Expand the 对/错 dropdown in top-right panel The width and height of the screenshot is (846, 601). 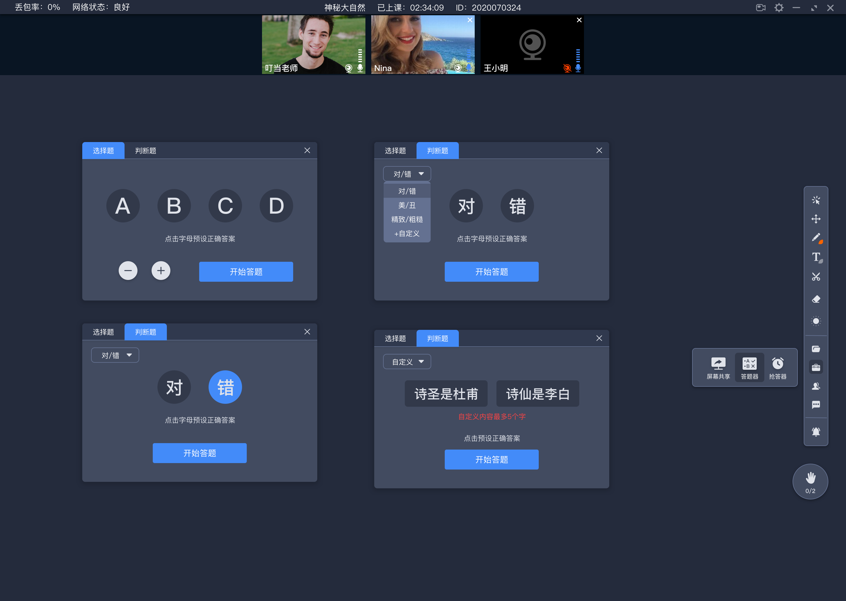405,174
